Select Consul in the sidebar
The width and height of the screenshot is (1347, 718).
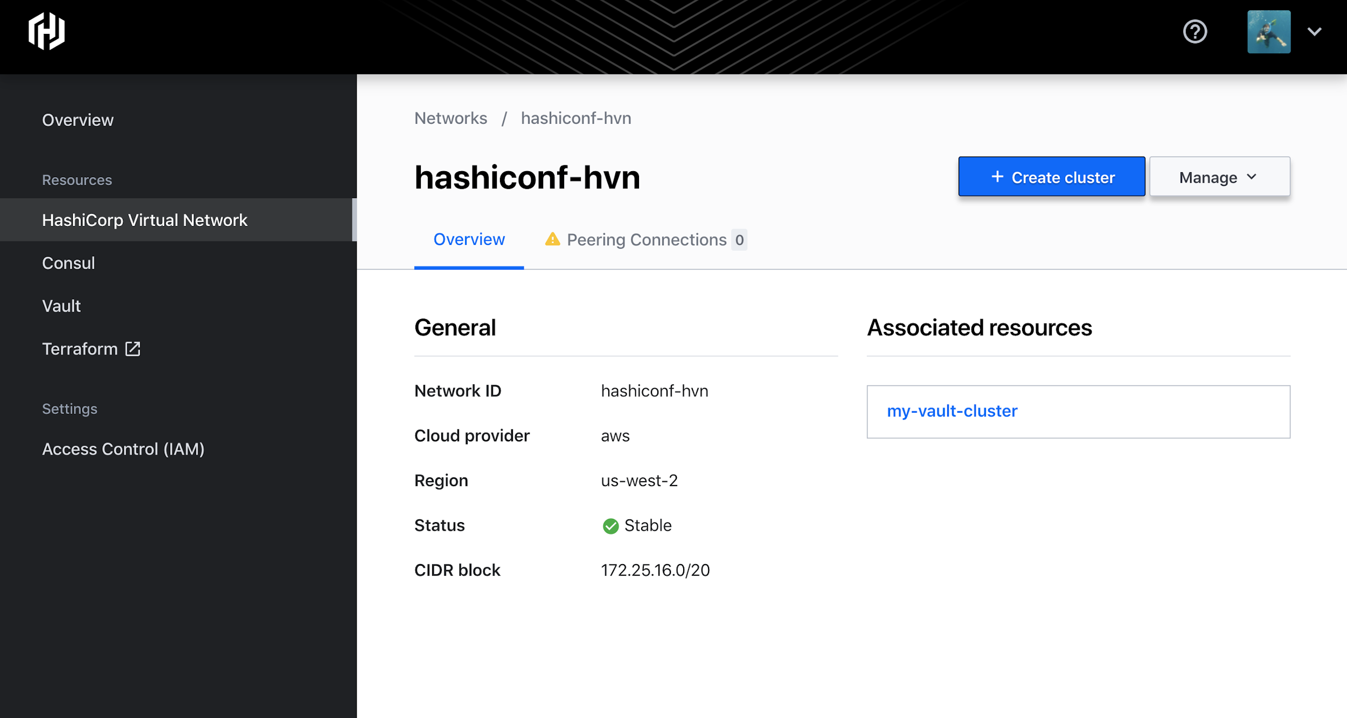point(68,263)
